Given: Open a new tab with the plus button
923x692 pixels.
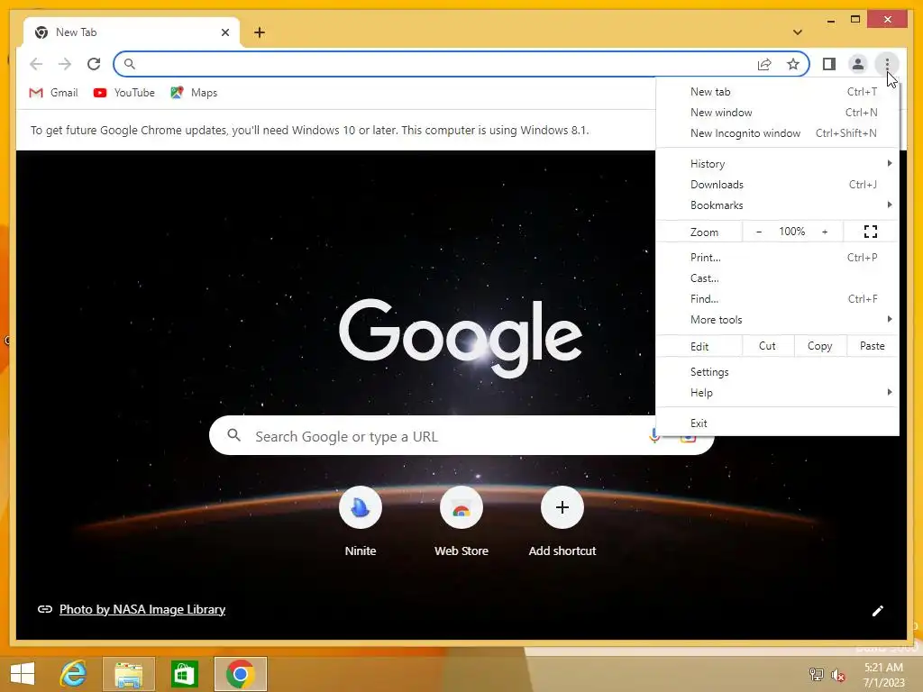Looking at the screenshot, I should pos(260,32).
